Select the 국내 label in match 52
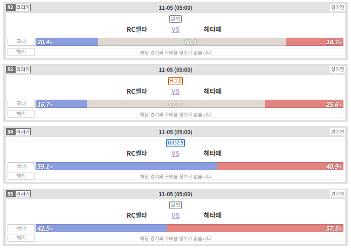The width and height of the screenshot is (351, 250). tap(21, 42)
